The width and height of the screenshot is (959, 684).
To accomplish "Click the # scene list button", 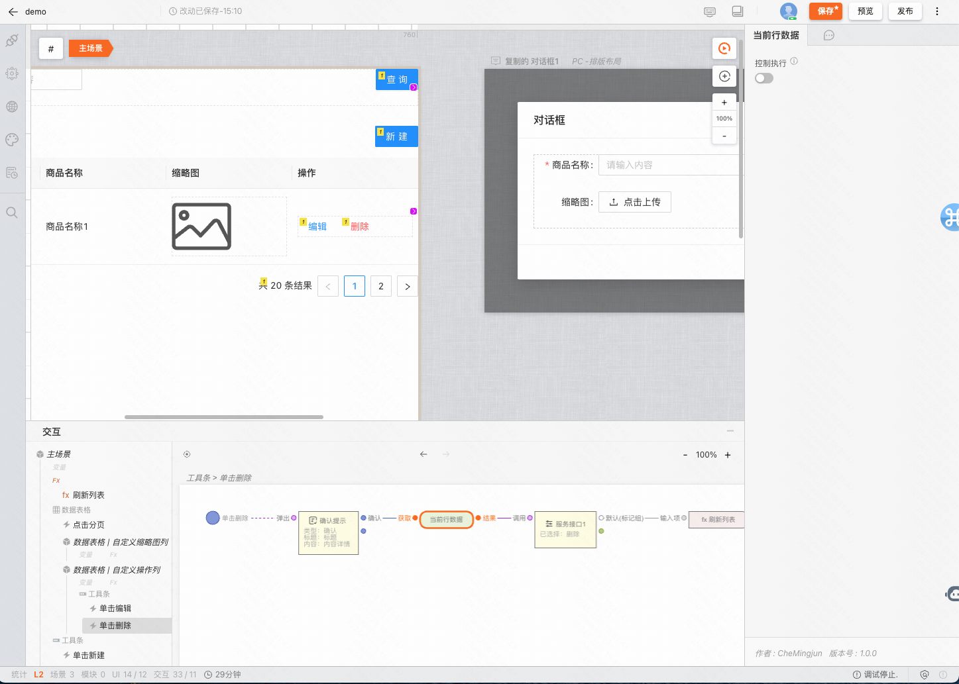I will [x=51, y=48].
